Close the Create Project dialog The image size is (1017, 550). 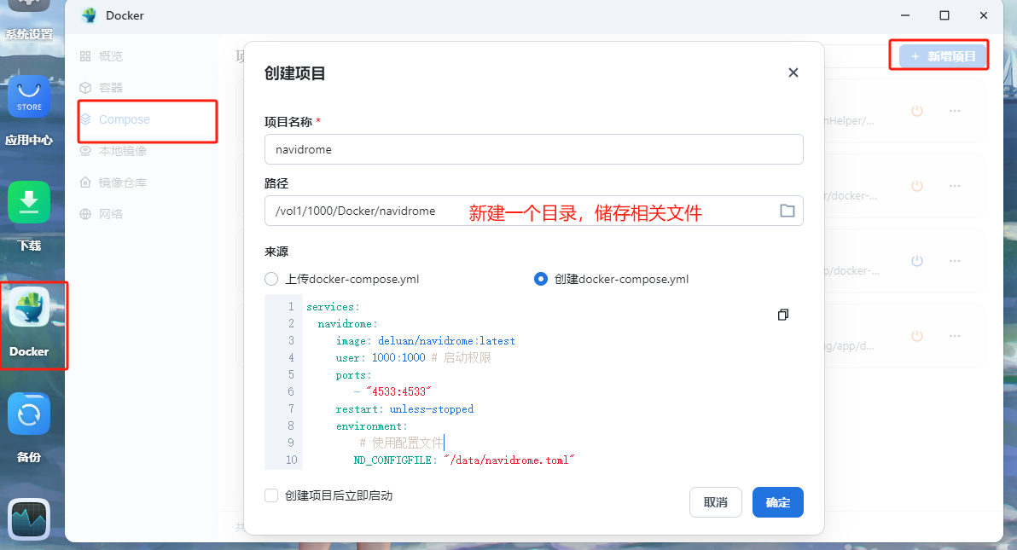[x=793, y=72]
